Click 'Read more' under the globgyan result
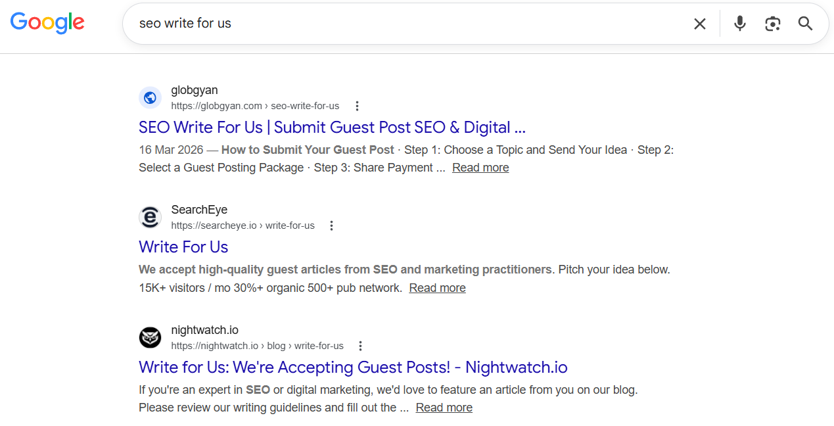This screenshot has width=834, height=426. click(480, 168)
